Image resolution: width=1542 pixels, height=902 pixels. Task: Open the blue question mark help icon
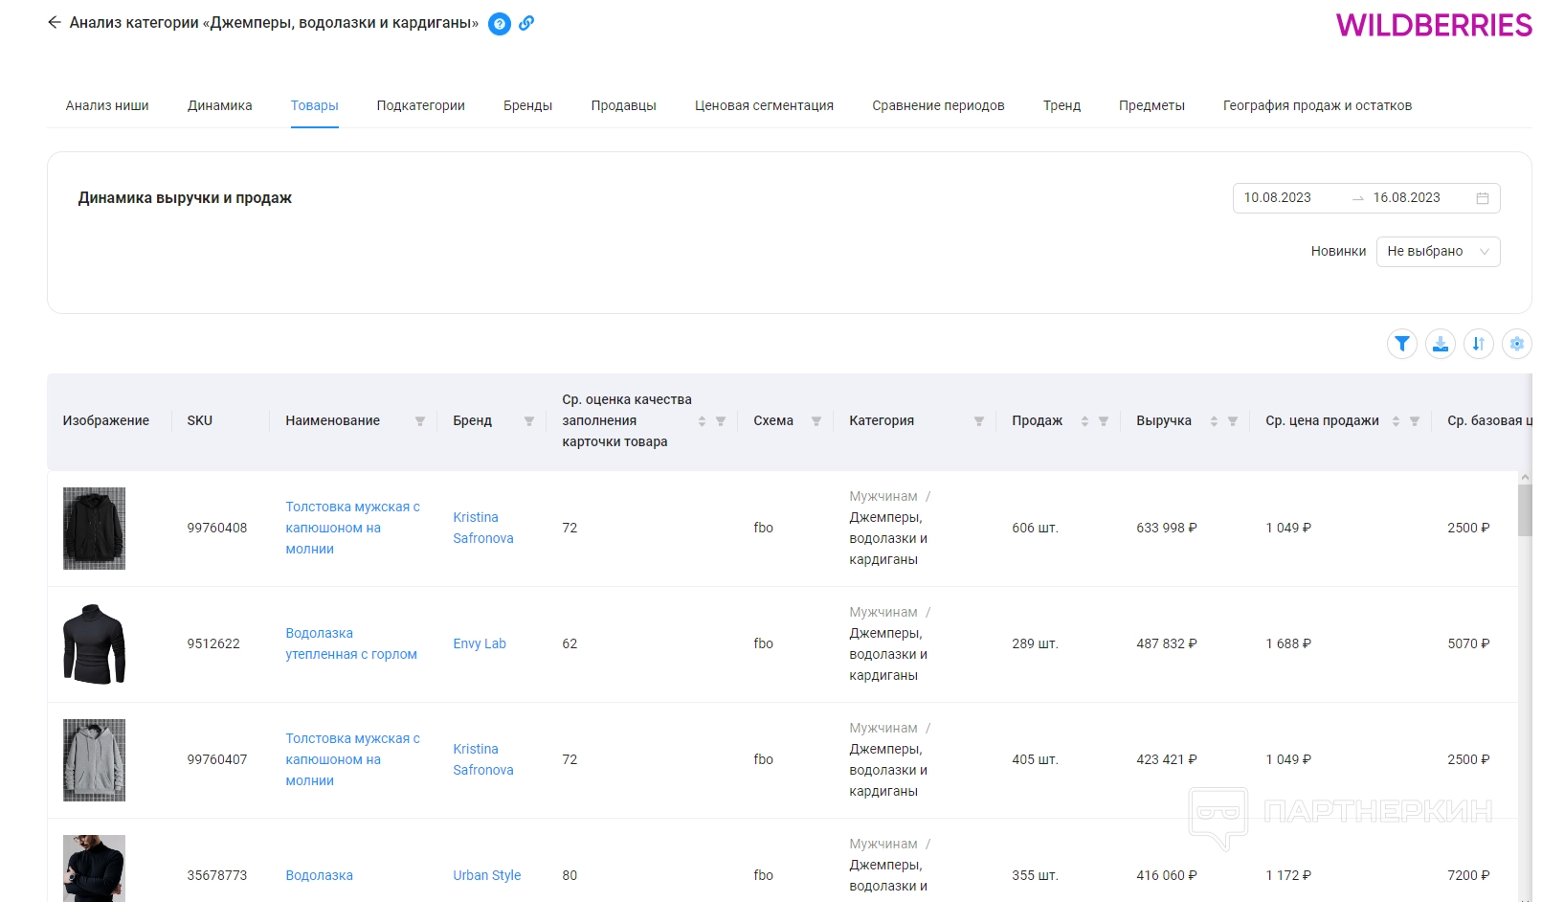click(x=499, y=24)
